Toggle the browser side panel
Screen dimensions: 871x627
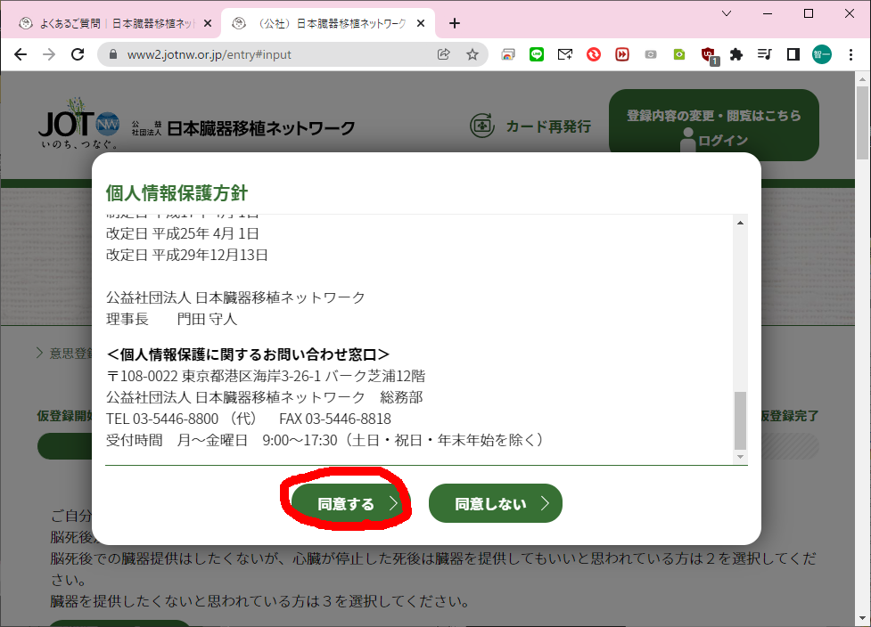(x=793, y=54)
